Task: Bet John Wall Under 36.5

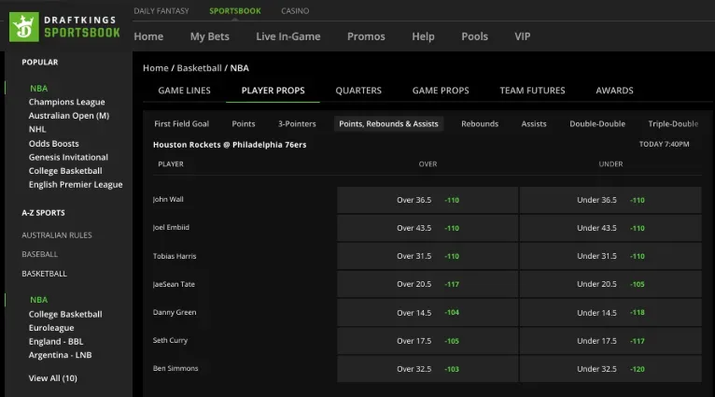Action: 610,200
